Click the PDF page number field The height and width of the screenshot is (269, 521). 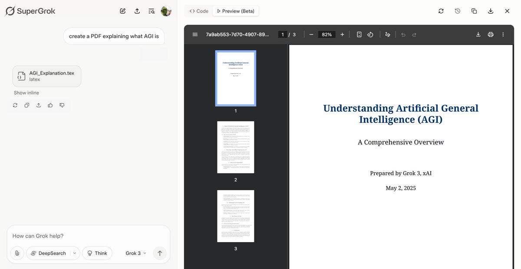coord(283,34)
